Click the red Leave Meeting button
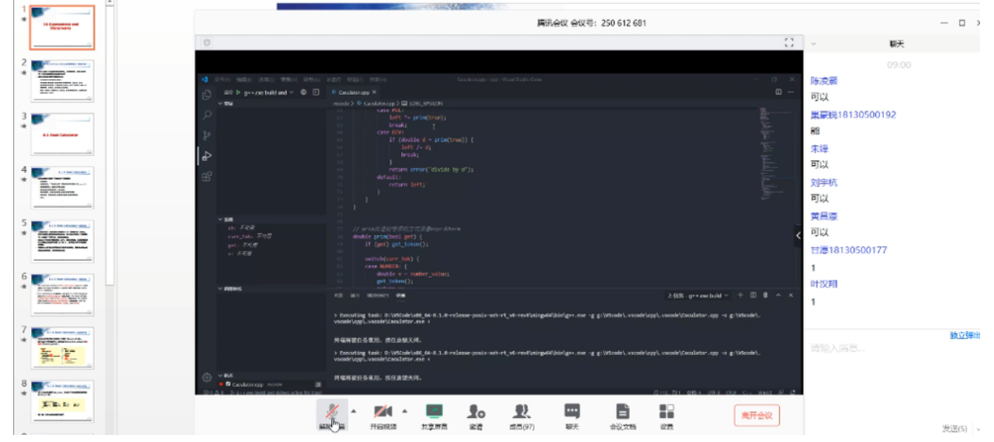 point(757,416)
